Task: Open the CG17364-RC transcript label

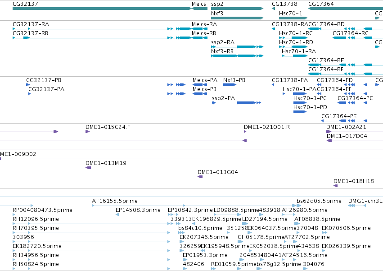Action: [351, 33]
